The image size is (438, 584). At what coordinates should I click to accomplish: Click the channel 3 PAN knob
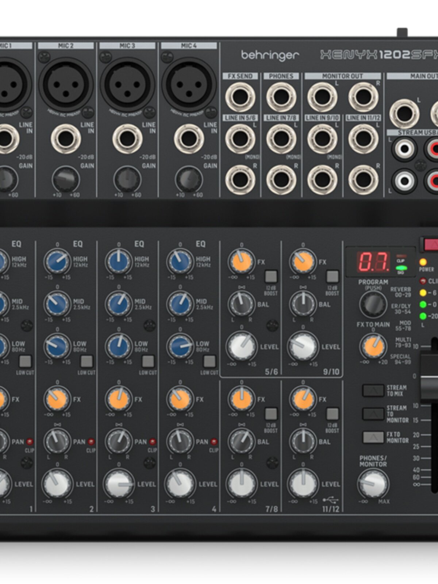point(119,441)
